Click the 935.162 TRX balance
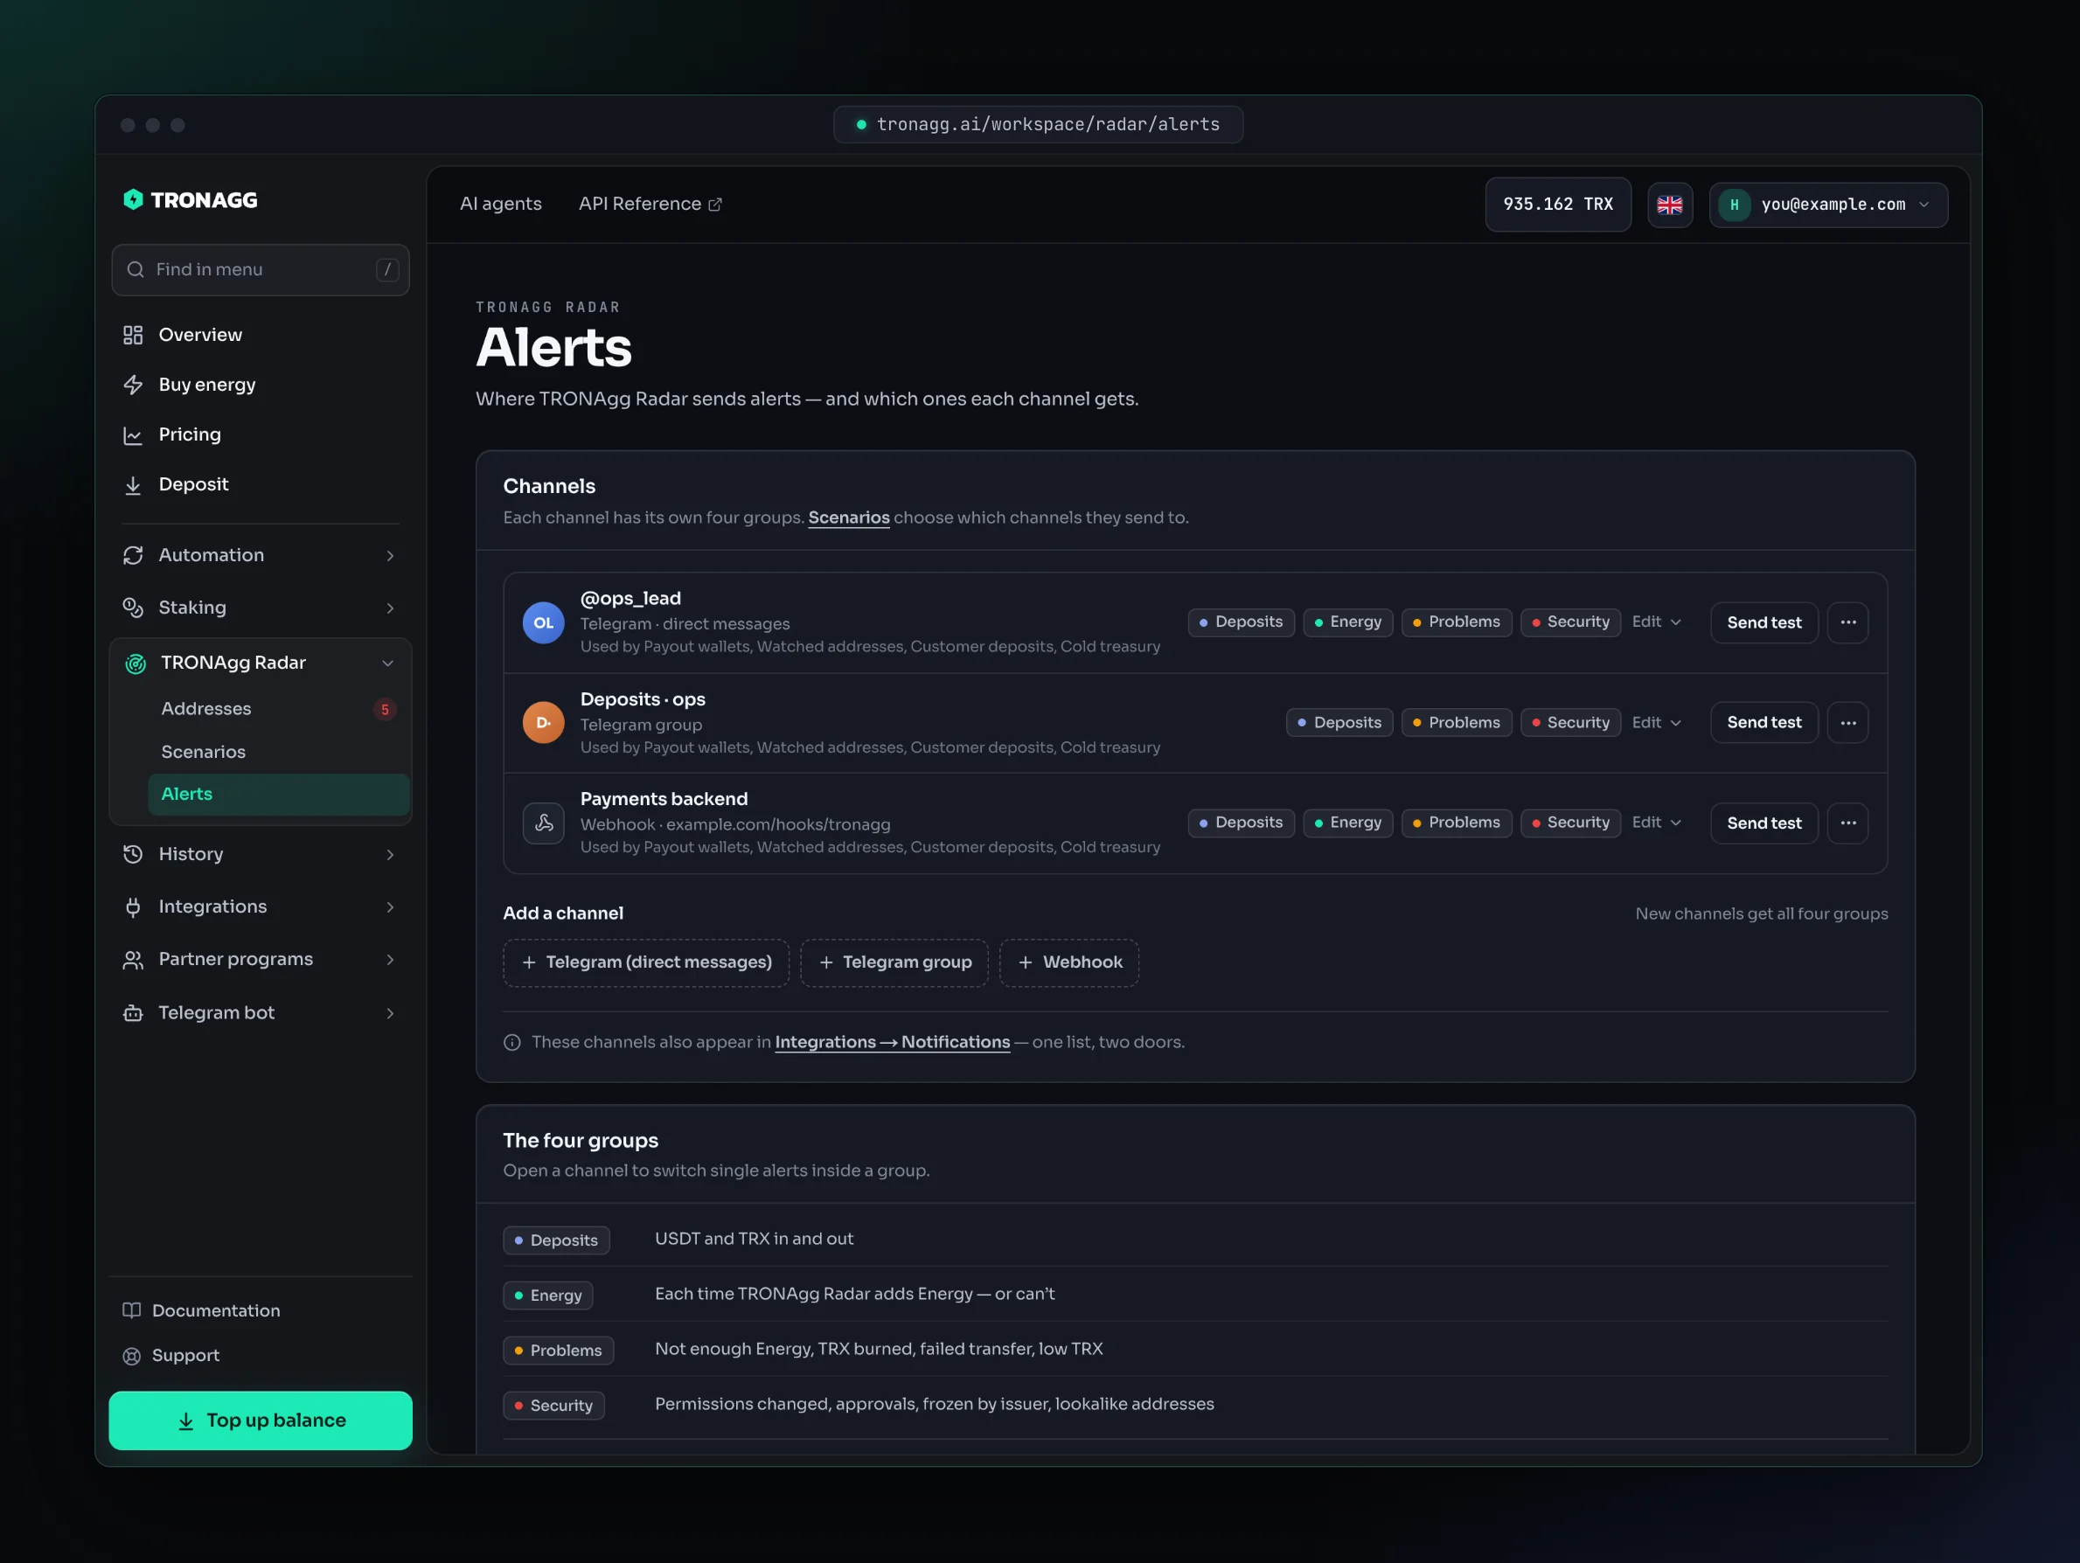The width and height of the screenshot is (2080, 1563). click(x=1558, y=204)
